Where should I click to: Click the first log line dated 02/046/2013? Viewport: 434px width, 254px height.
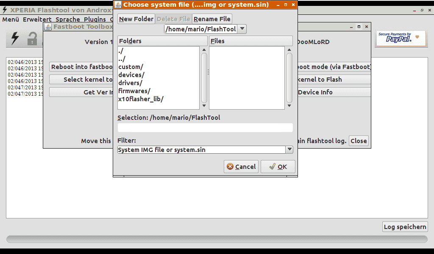[25, 62]
